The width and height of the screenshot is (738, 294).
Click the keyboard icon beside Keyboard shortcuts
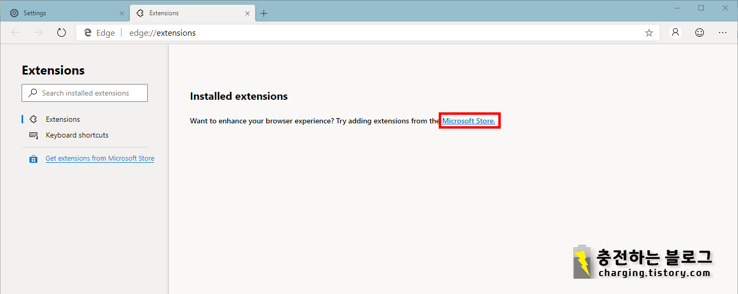click(x=34, y=135)
